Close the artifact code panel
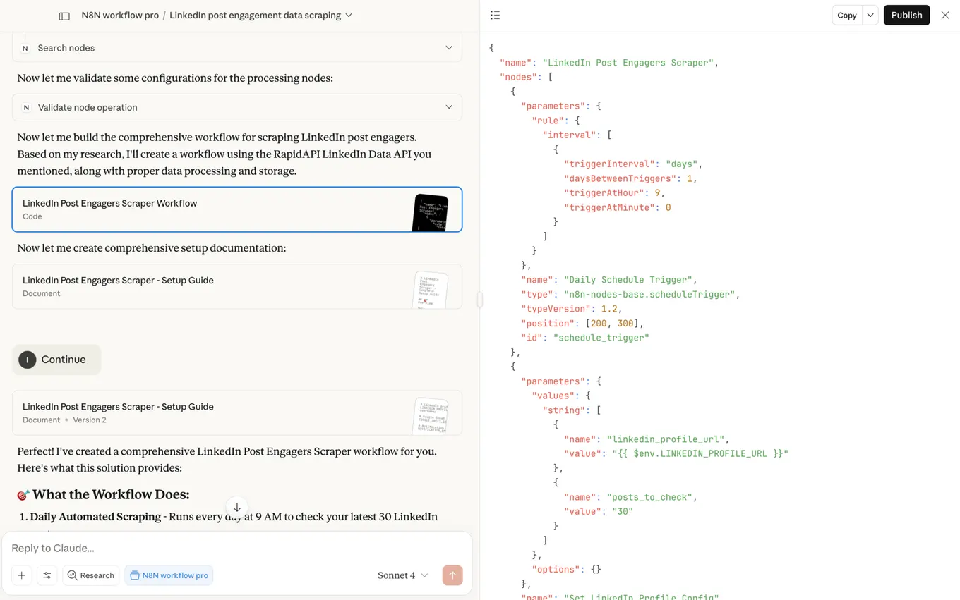The height and width of the screenshot is (600, 960). 945,16
